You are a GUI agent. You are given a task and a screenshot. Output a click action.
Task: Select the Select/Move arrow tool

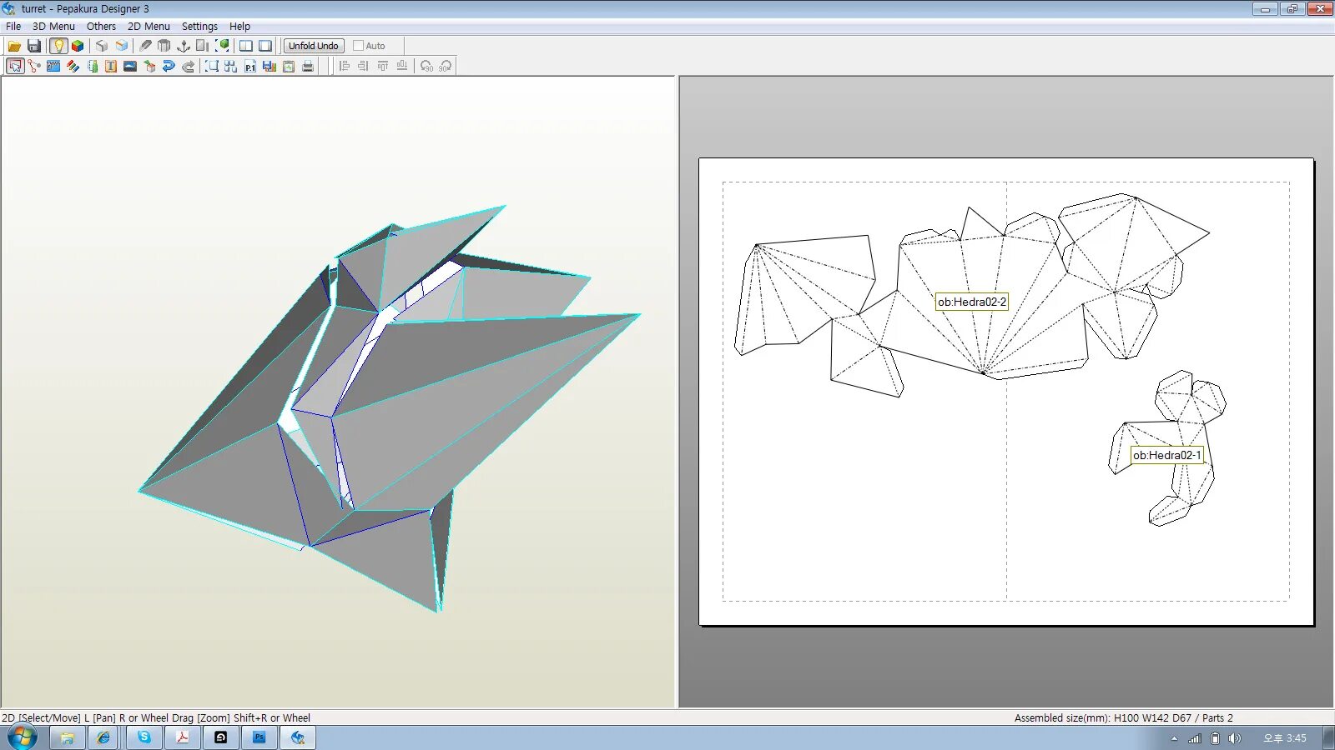pyautogui.click(x=15, y=66)
